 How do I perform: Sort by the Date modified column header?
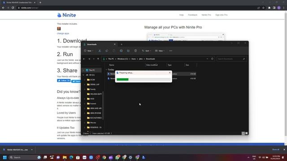pos(152,65)
